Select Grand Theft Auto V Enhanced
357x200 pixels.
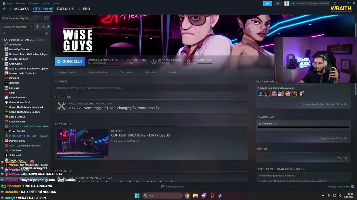[26, 107]
